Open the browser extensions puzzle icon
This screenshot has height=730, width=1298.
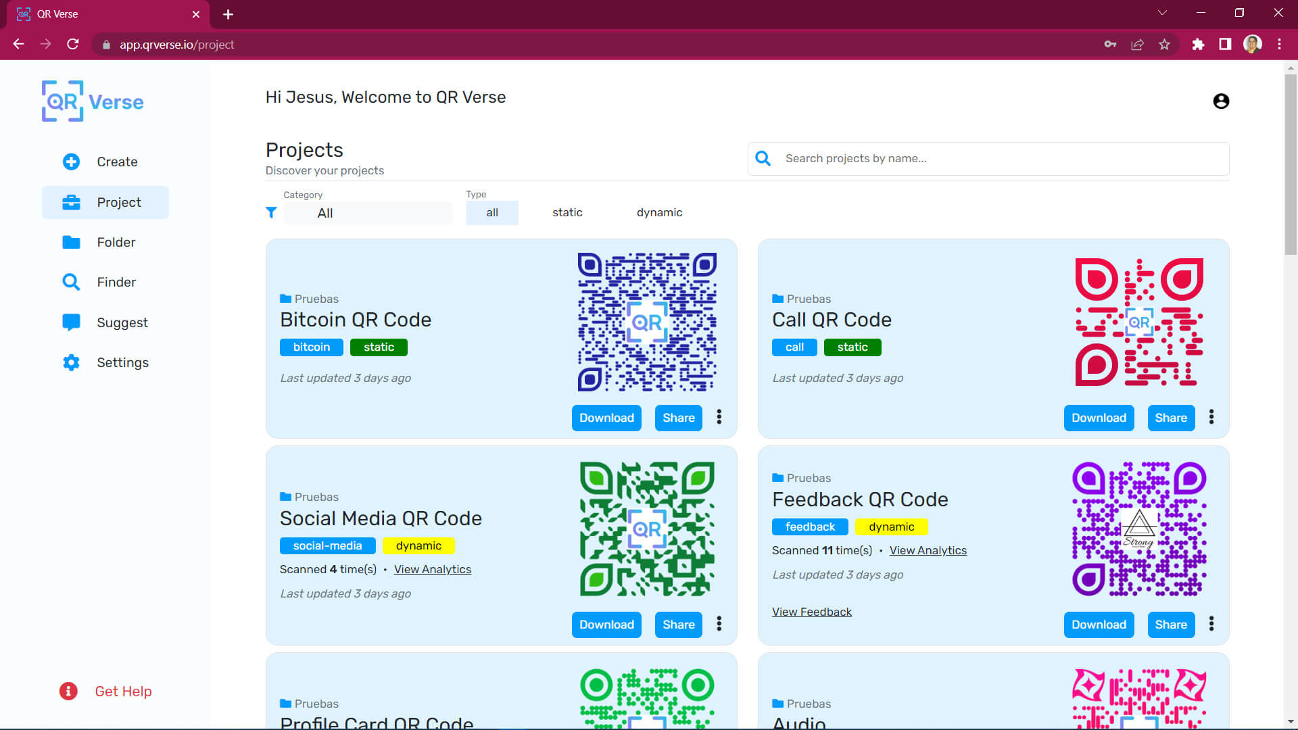(x=1198, y=45)
